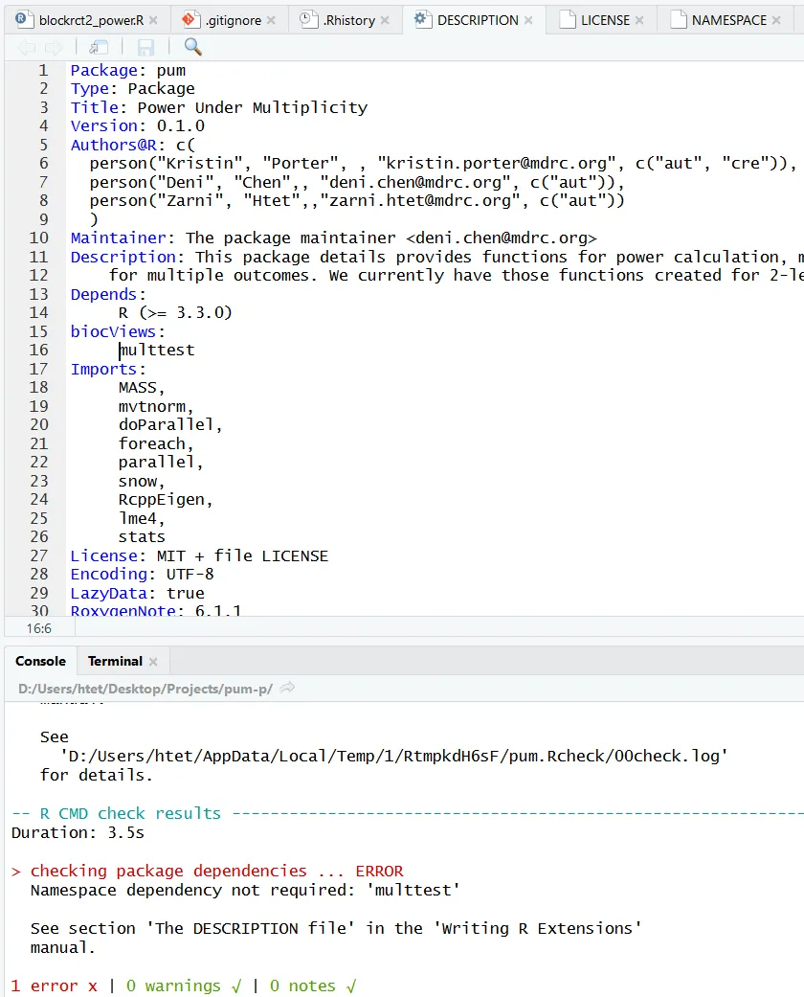
Task: Select the DESCRIPTION tab
Action: pyautogui.click(x=478, y=20)
